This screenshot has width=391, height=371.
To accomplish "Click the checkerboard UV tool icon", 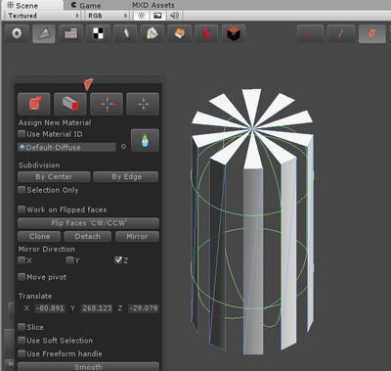I will (x=98, y=33).
